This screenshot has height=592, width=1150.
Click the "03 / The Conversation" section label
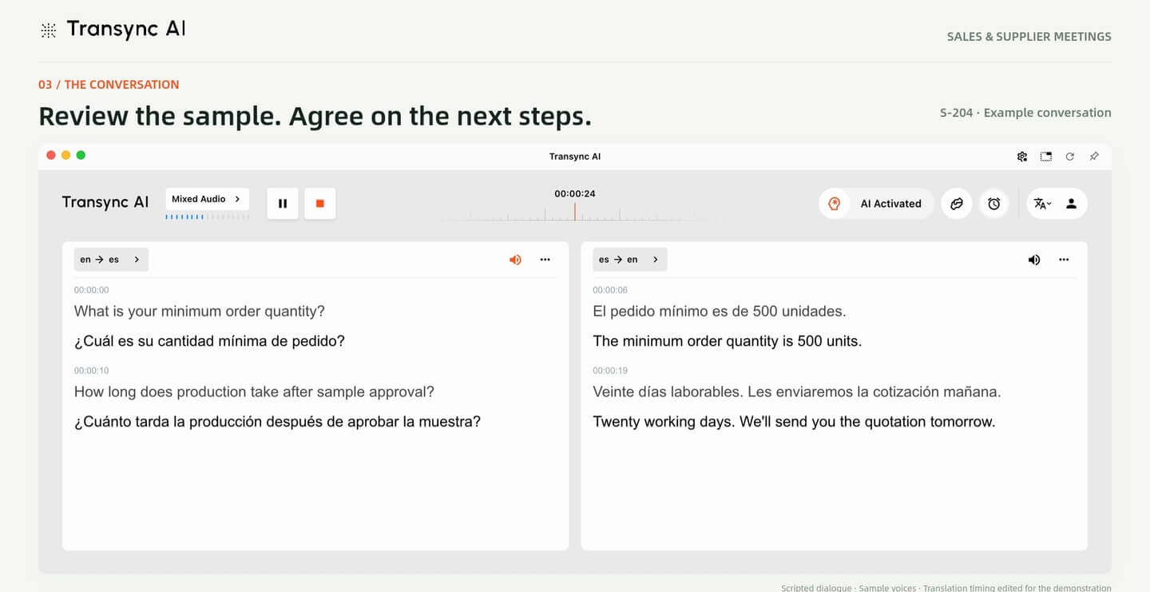point(109,85)
